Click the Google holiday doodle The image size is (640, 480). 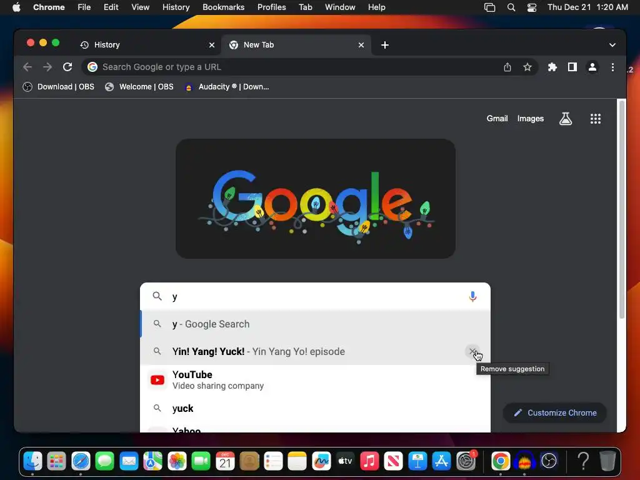(x=316, y=199)
